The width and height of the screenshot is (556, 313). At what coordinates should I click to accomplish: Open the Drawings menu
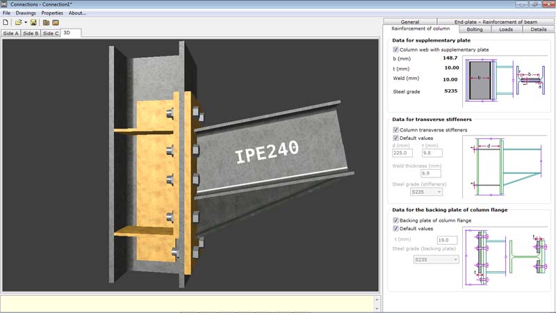26,13
